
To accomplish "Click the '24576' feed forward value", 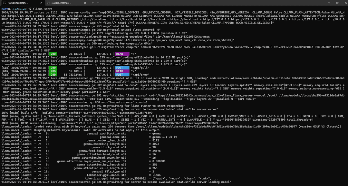I will [x=157, y=151].
